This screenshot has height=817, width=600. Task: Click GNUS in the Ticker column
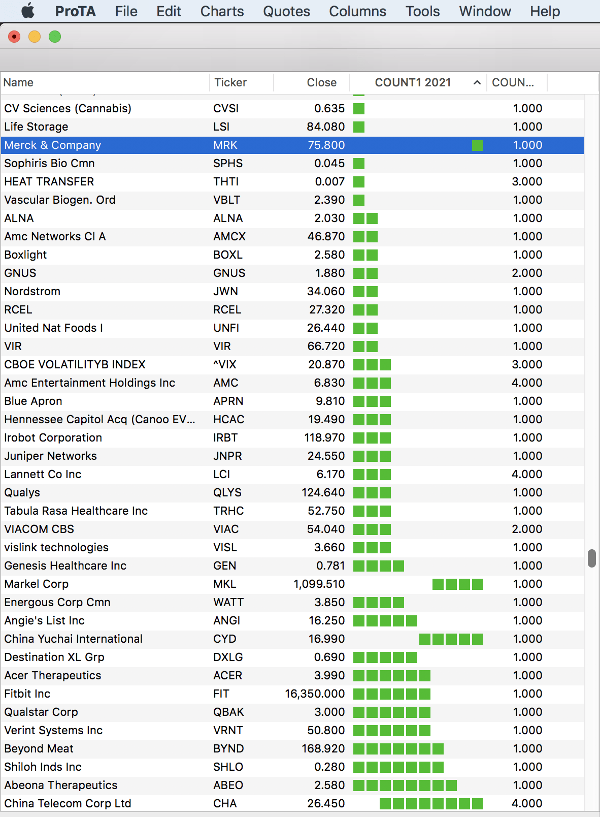(229, 273)
